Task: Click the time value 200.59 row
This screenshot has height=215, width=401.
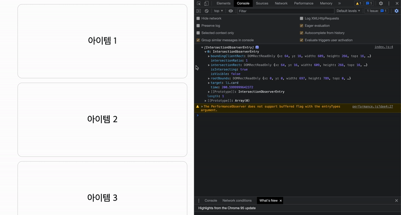Action: point(232,87)
